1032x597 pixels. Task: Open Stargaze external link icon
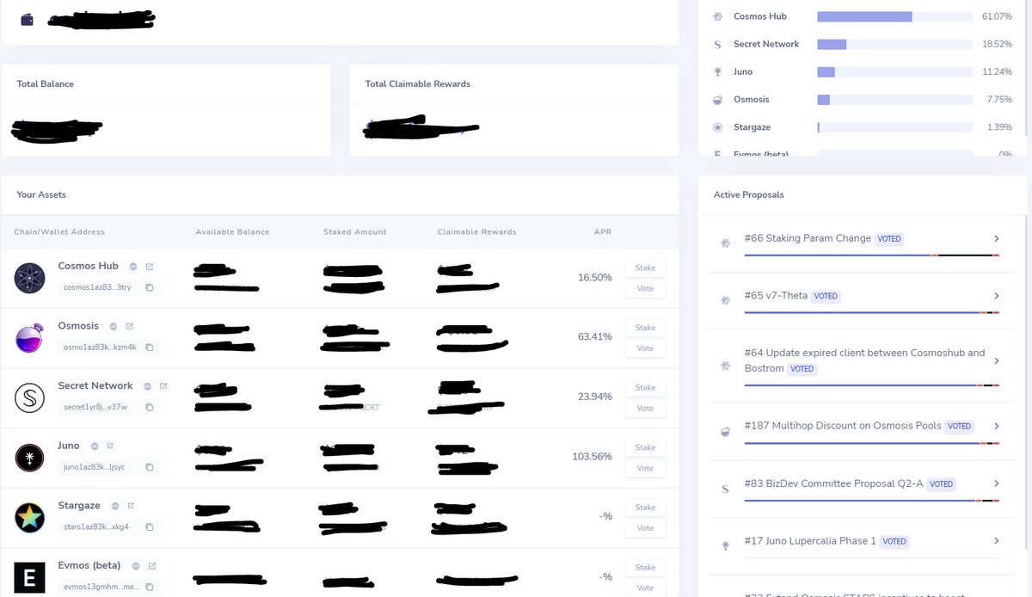tap(131, 506)
